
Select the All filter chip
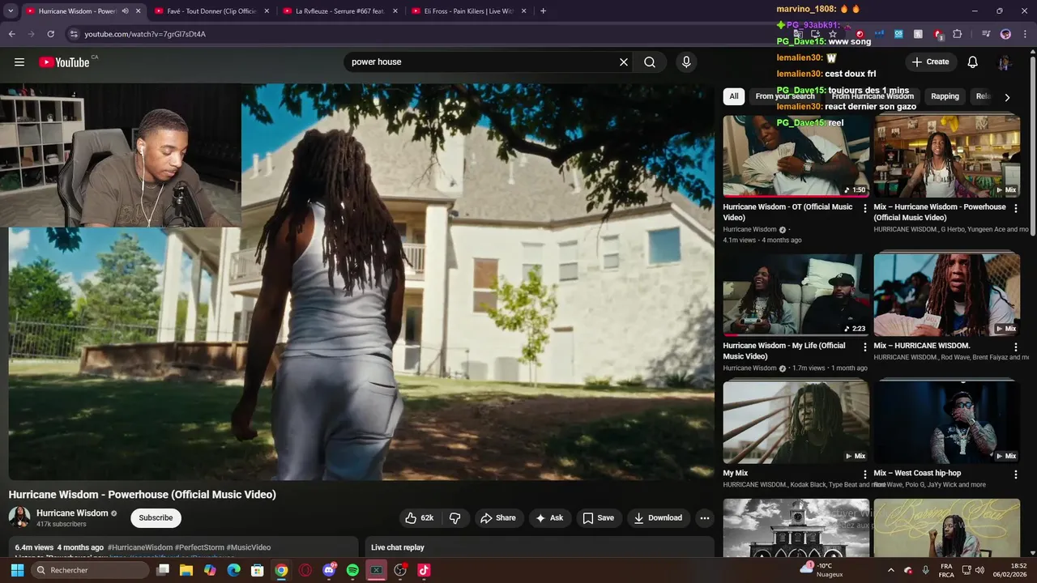[734, 96]
